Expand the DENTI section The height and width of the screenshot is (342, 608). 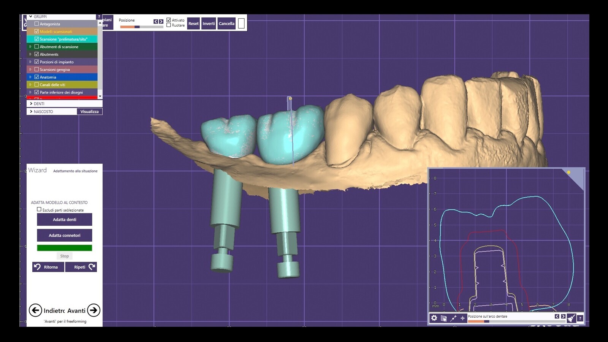tap(31, 104)
